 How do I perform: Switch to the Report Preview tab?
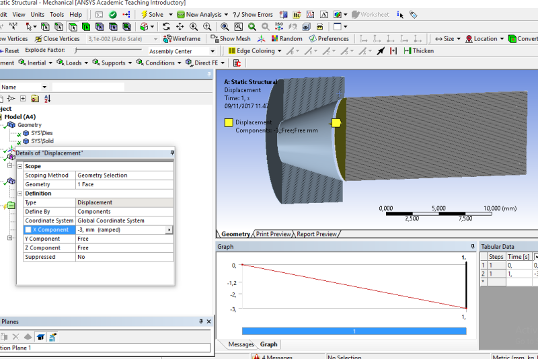316,234
